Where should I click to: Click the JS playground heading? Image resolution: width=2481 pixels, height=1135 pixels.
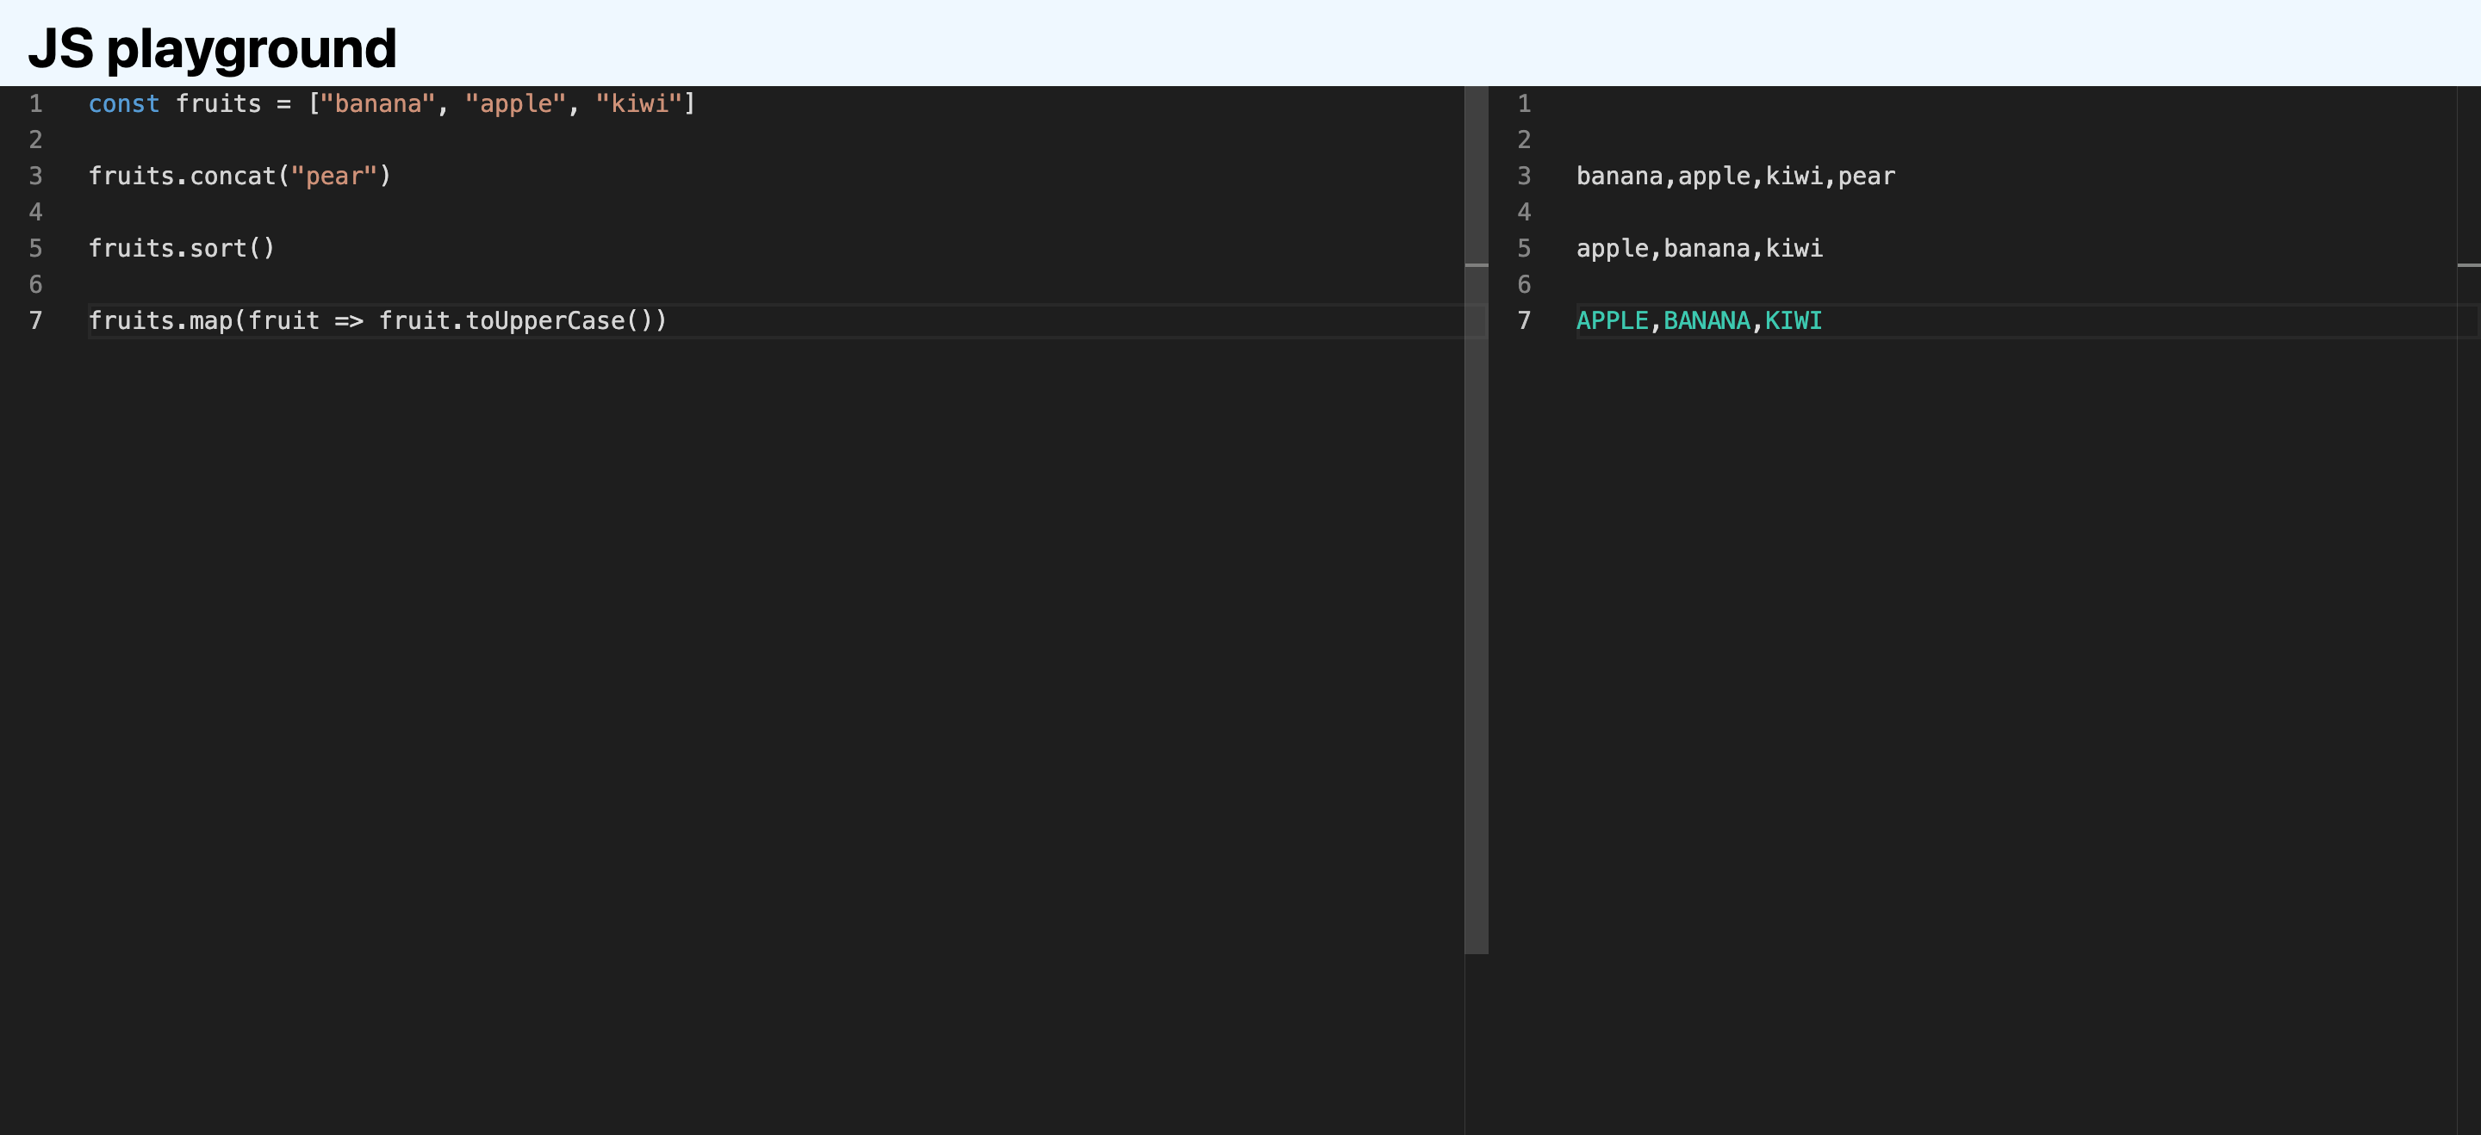pos(212,48)
